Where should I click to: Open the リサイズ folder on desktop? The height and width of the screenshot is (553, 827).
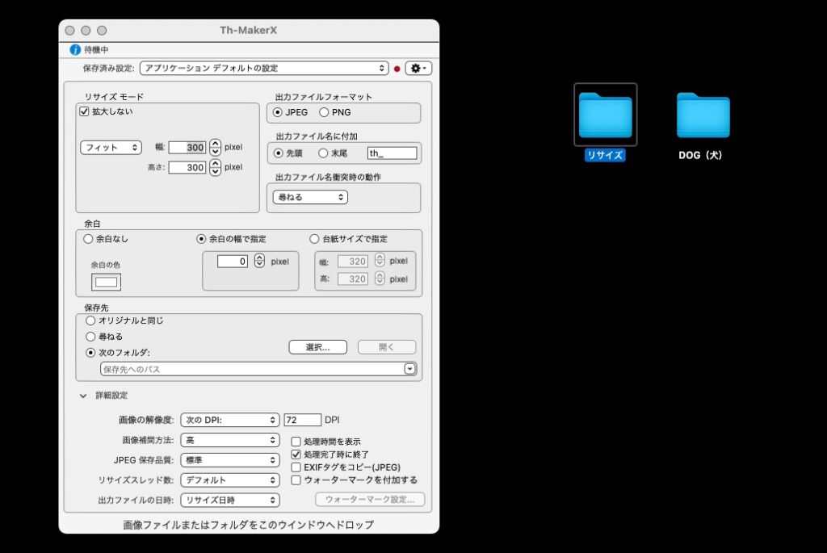pos(605,115)
